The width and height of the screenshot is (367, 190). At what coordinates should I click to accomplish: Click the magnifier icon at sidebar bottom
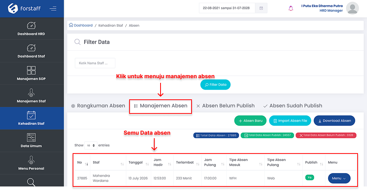tap(31, 182)
